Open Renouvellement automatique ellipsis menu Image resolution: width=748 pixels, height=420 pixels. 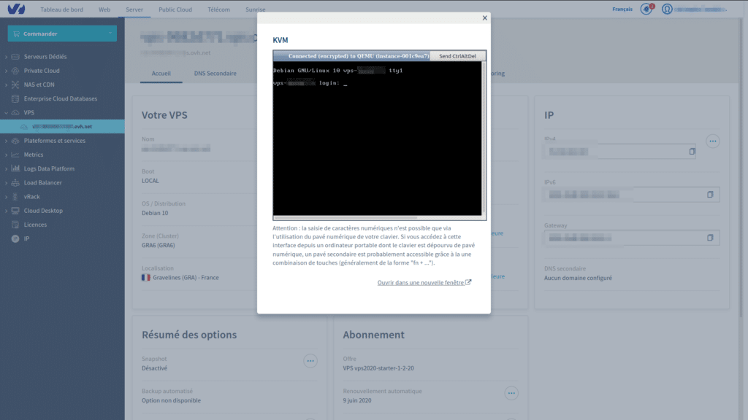pyautogui.click(x=511, y=393)
